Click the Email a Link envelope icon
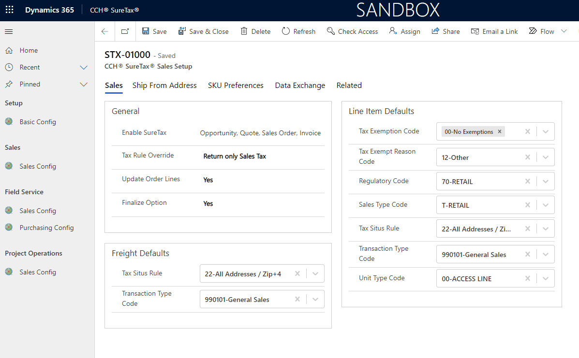Viewport: 579px width, 358px height. click(x=475, y=31)
